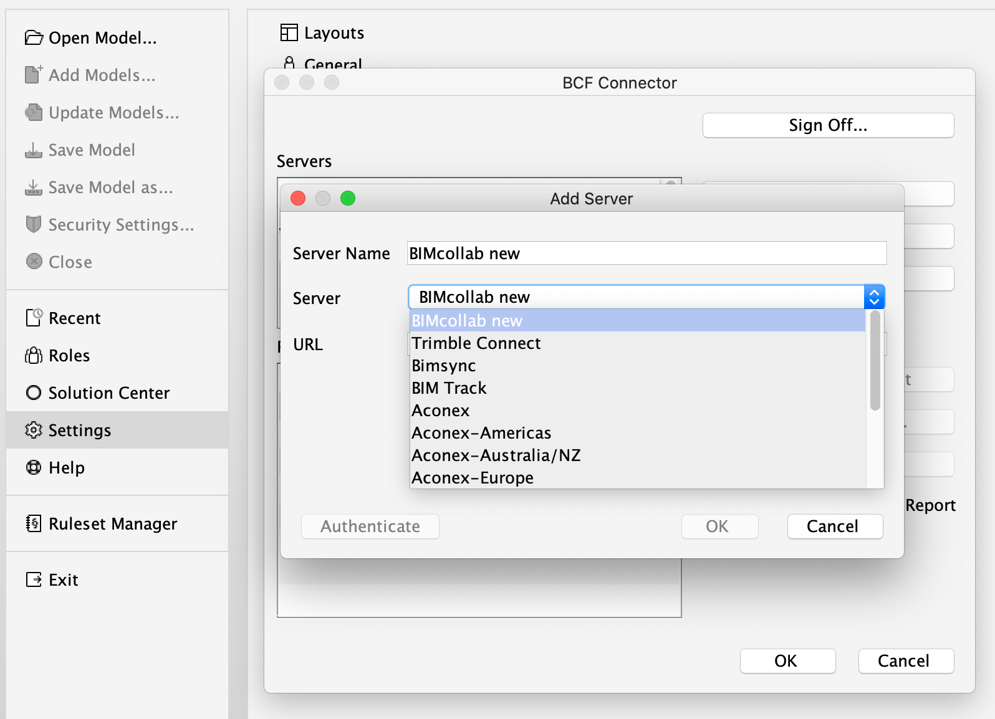Click the Close circle icon in sidebar
995x719 pixels.
pos(34,261)
